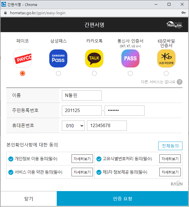Select the PAYCO app icon
189x207 pixels.
22,59
